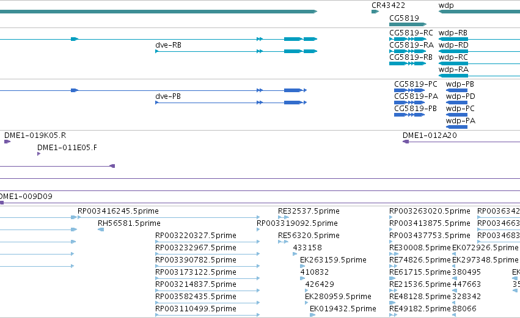Open transcript wdp-RB
The height and width of the screenshot is (318, 520).
click(x=453, y=33)
